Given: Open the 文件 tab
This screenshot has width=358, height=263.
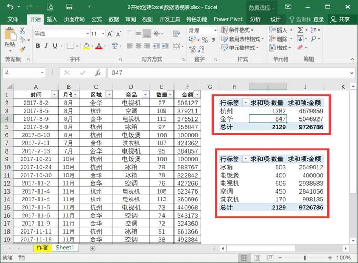Looking at the screenshot, I should [x=13, y=19].
